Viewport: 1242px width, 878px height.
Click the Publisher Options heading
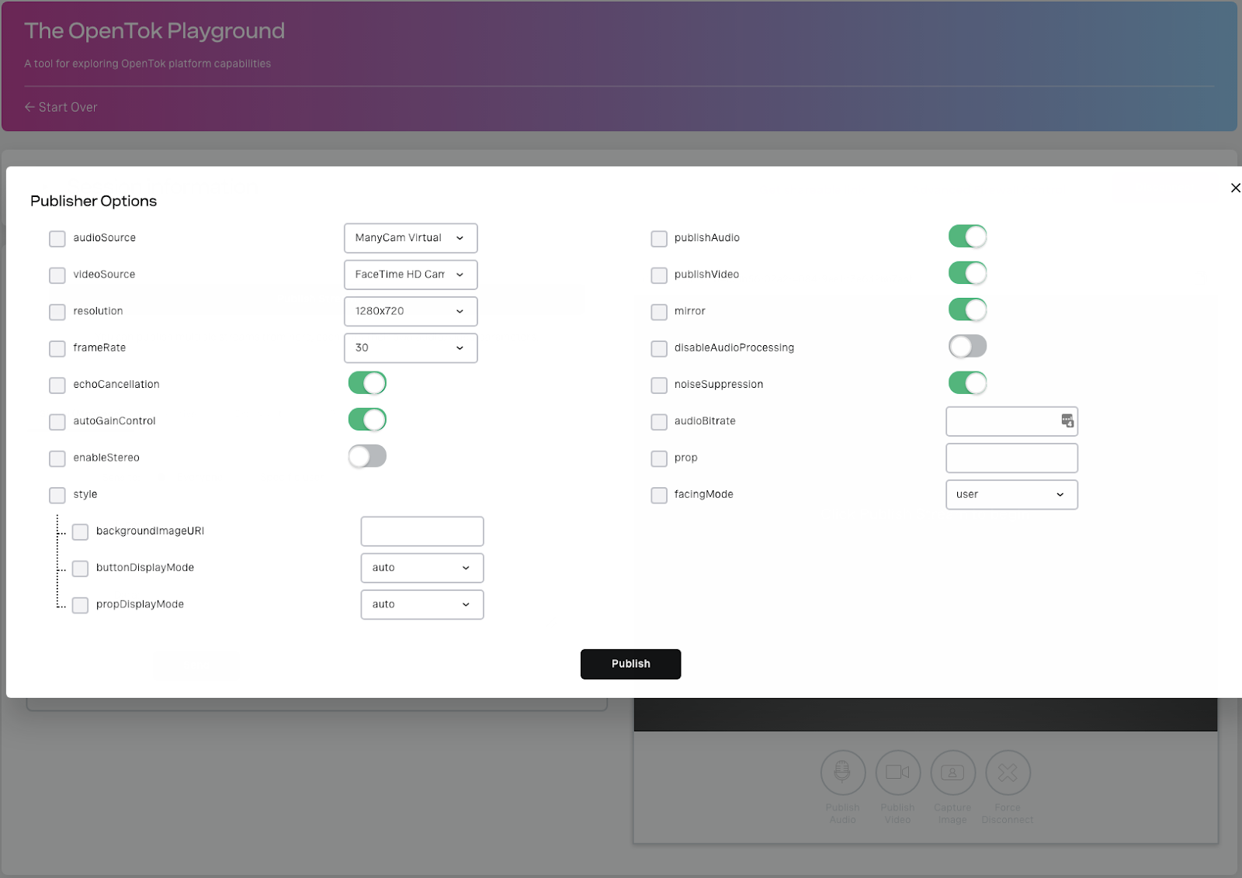point(93,201)
